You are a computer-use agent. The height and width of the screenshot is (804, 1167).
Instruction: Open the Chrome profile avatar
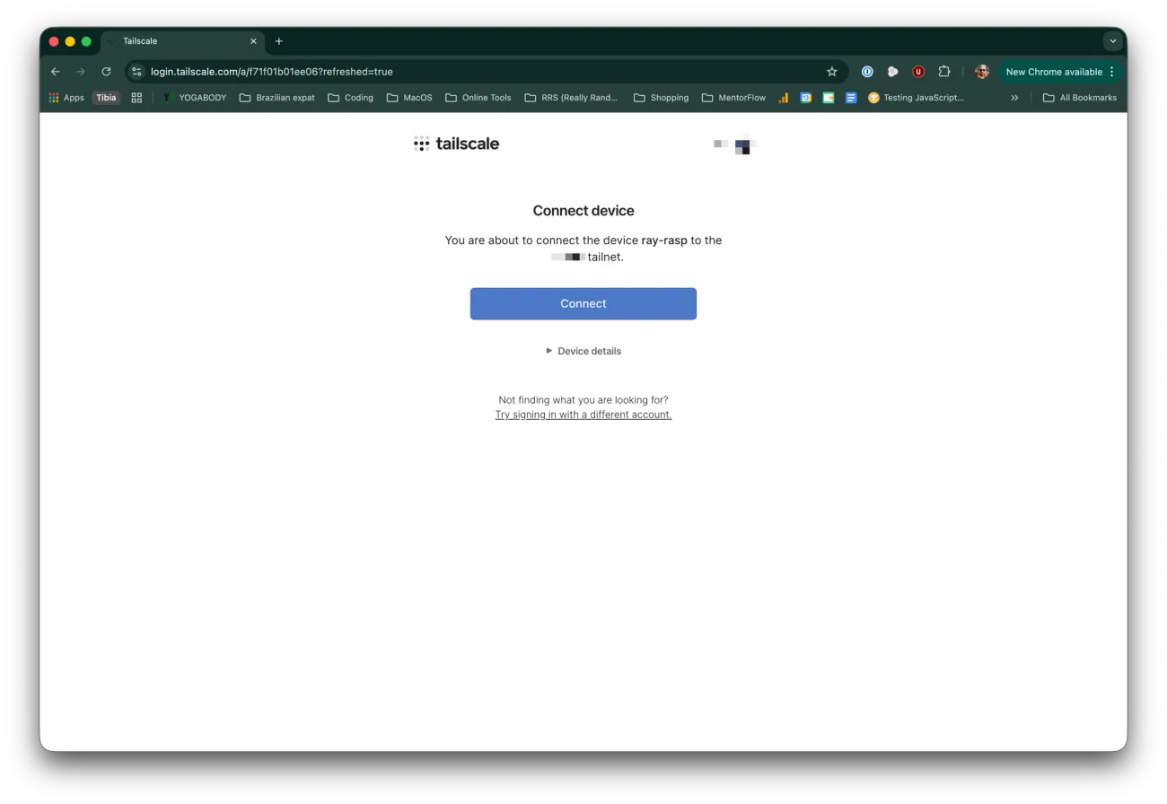[x=982, y=72]
